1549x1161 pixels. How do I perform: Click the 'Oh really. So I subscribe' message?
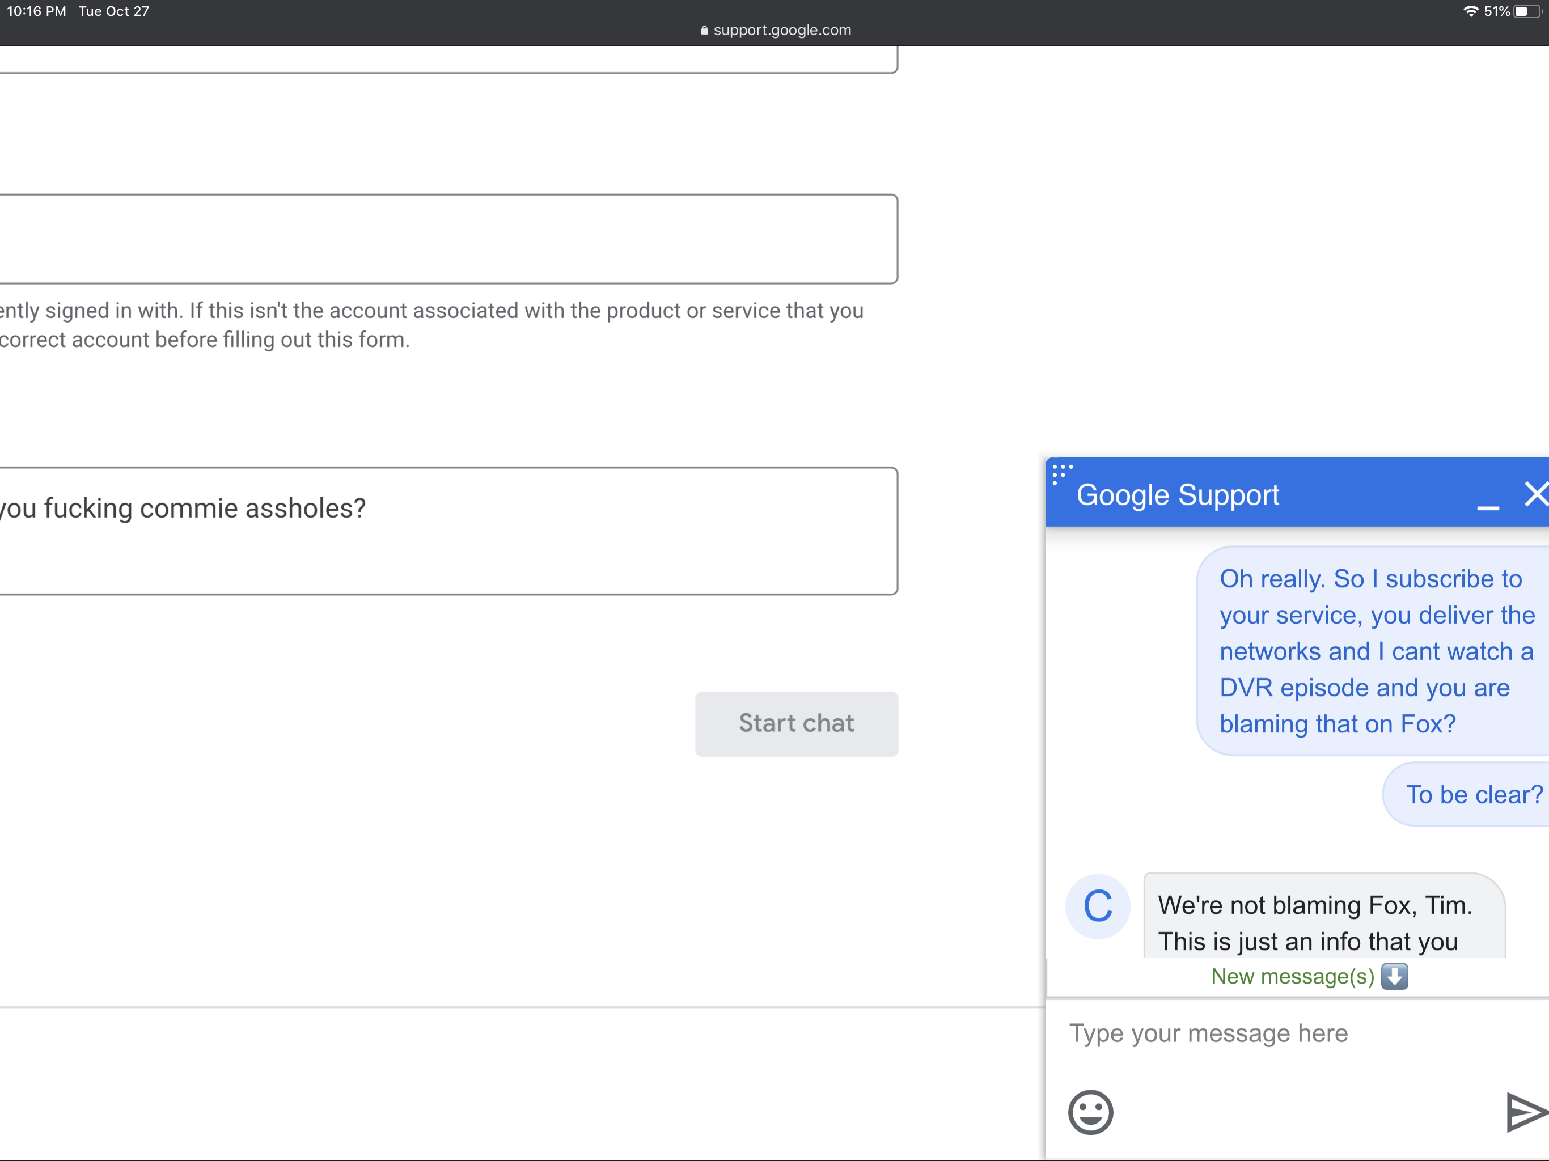1373,651
